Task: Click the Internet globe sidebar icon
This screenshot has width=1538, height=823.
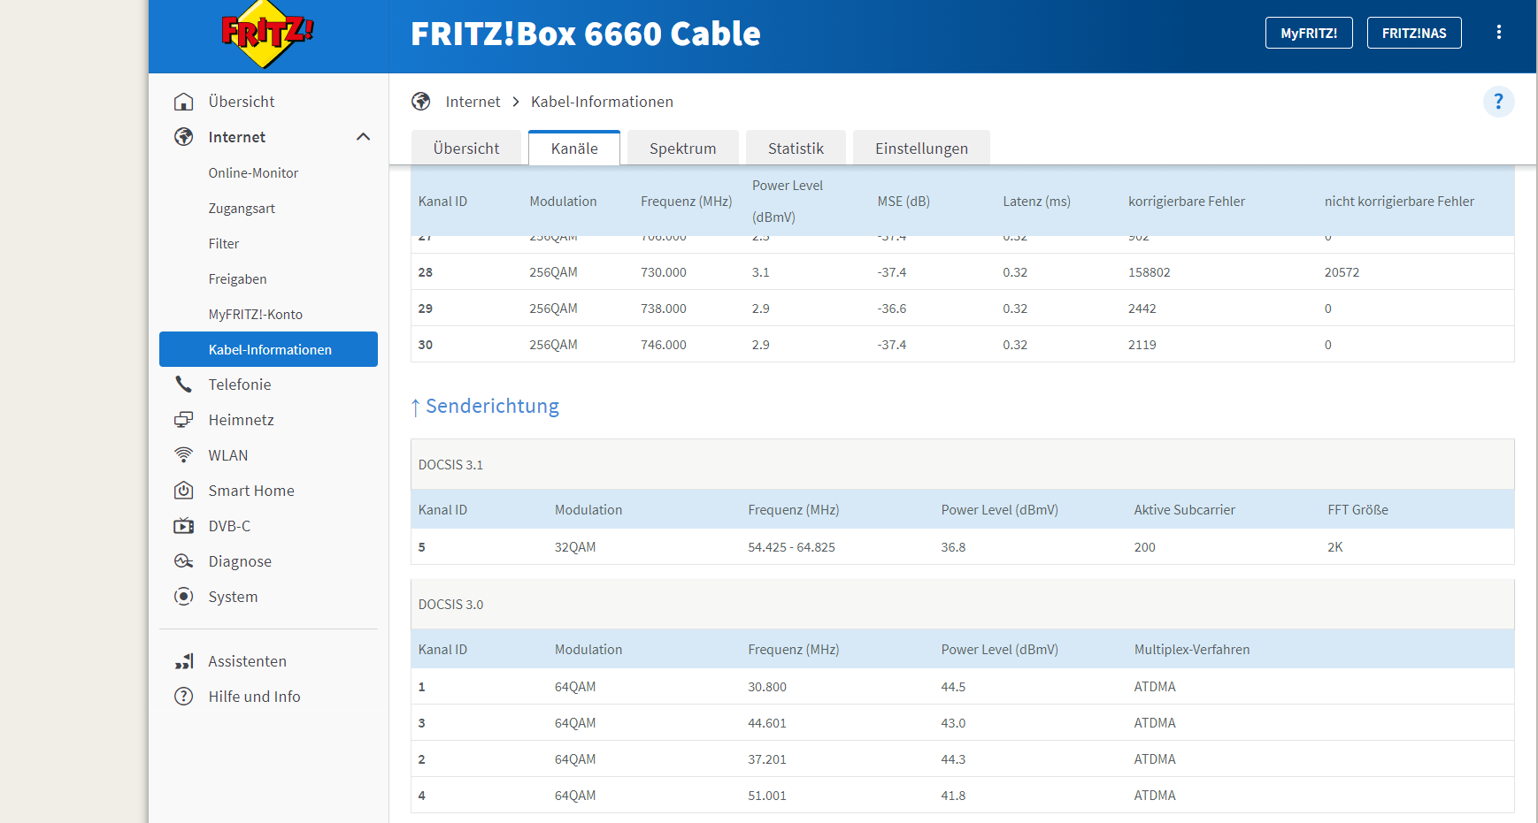Action: (183, 137)
